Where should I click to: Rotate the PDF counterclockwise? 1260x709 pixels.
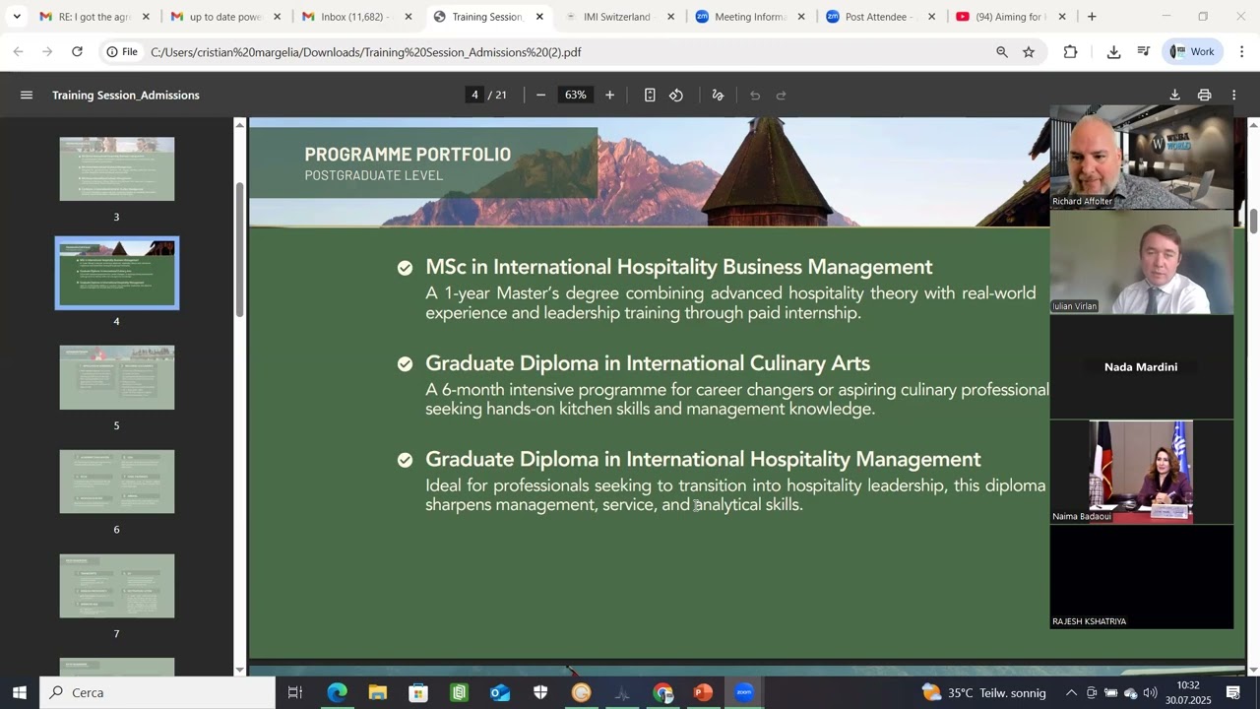pyautogui.click(x=676, y=96)
